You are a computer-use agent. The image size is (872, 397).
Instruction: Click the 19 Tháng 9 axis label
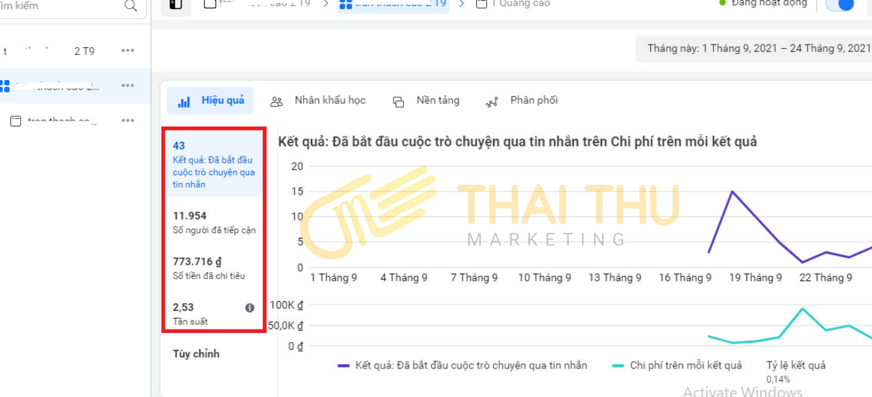point(755,277)
